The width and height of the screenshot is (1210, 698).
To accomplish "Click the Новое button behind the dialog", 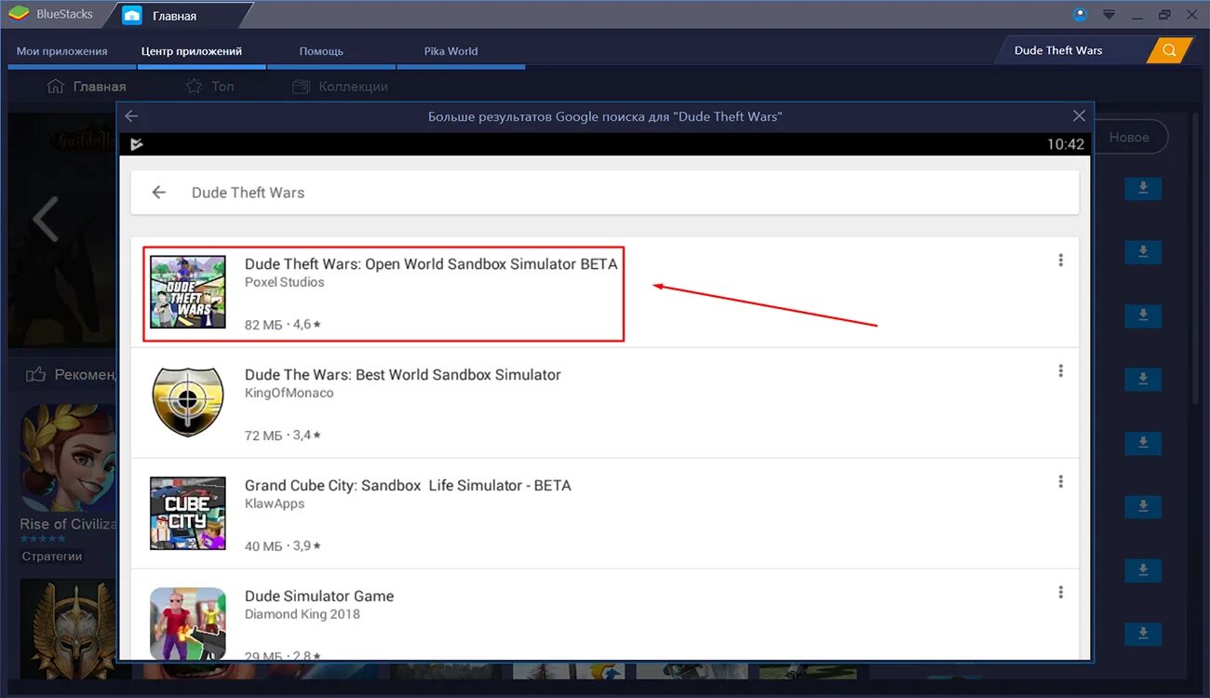I will pyautogui.click(x=1130, y=137).
